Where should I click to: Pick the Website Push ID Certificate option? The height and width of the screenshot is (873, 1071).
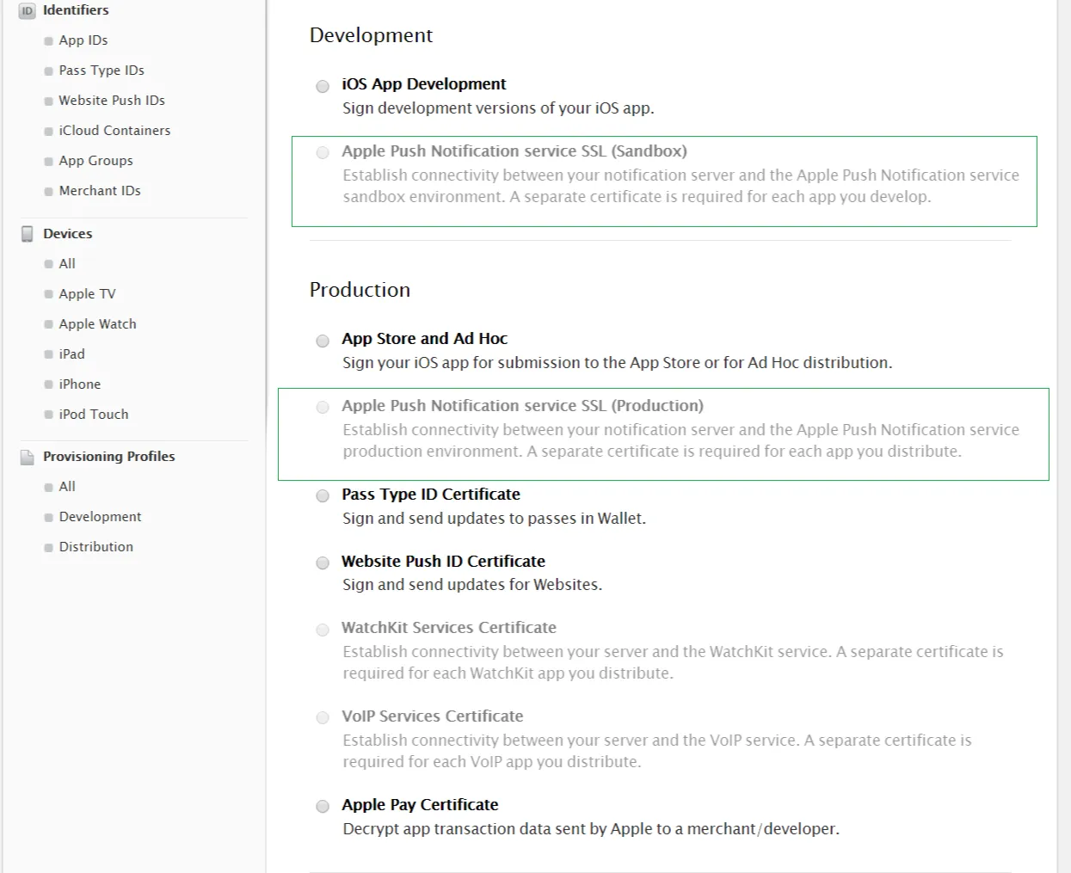tap(323, 563)
